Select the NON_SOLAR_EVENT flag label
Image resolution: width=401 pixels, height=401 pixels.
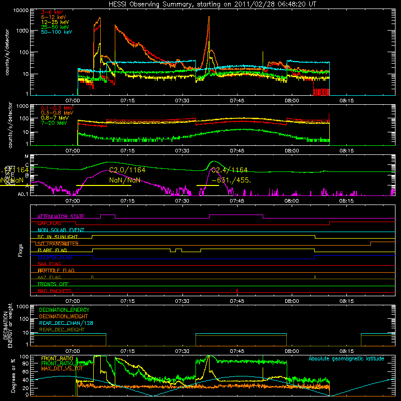click(61, 230)
